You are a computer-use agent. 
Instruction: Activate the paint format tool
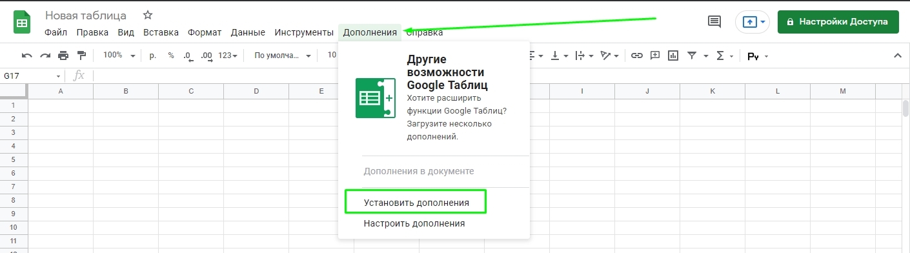tap(81, 56)
